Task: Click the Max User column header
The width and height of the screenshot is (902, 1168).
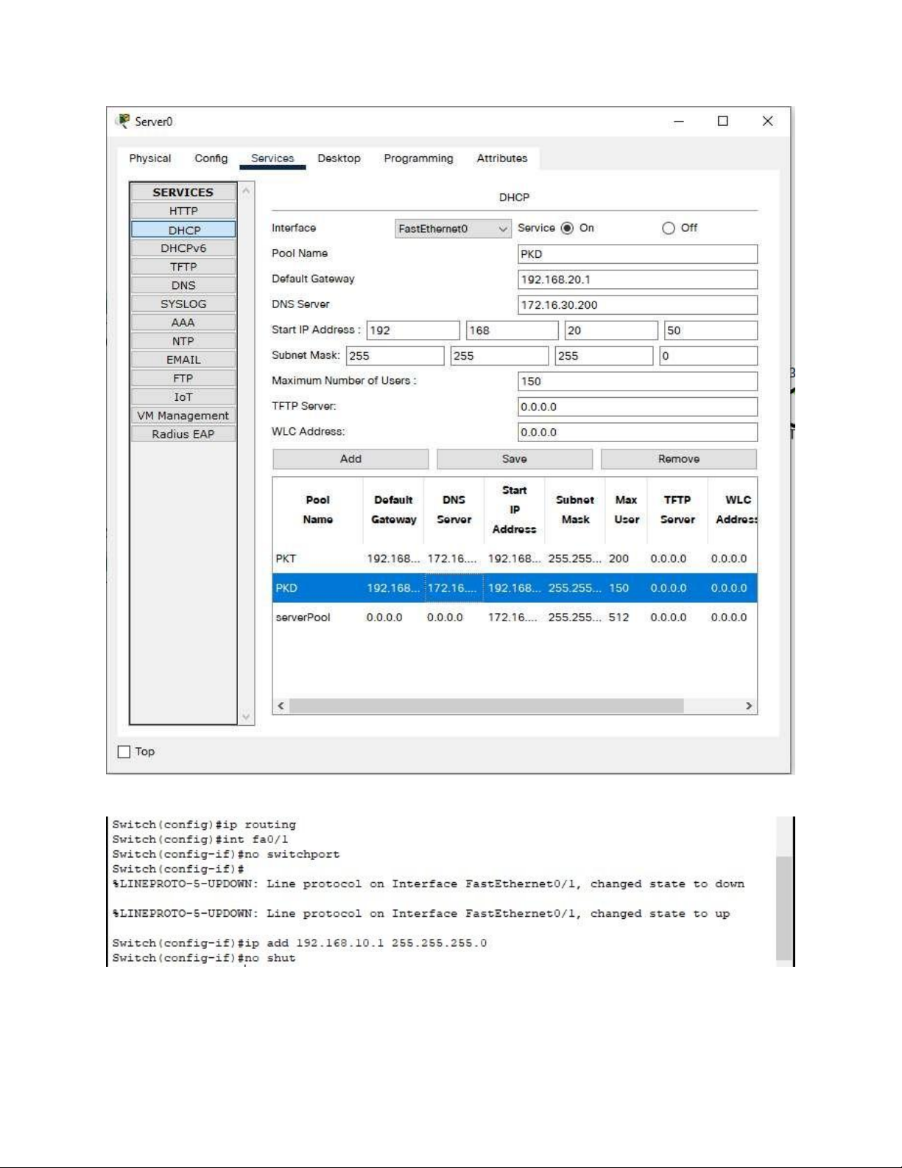Action: pyautogui.click(x=627, y=510)
